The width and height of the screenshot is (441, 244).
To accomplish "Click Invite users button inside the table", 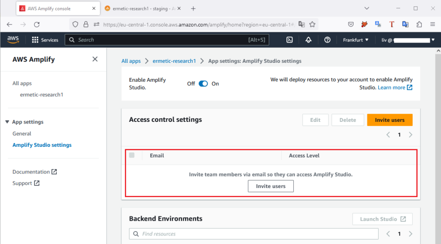I will pyautogui.click(x=270, y=186).
